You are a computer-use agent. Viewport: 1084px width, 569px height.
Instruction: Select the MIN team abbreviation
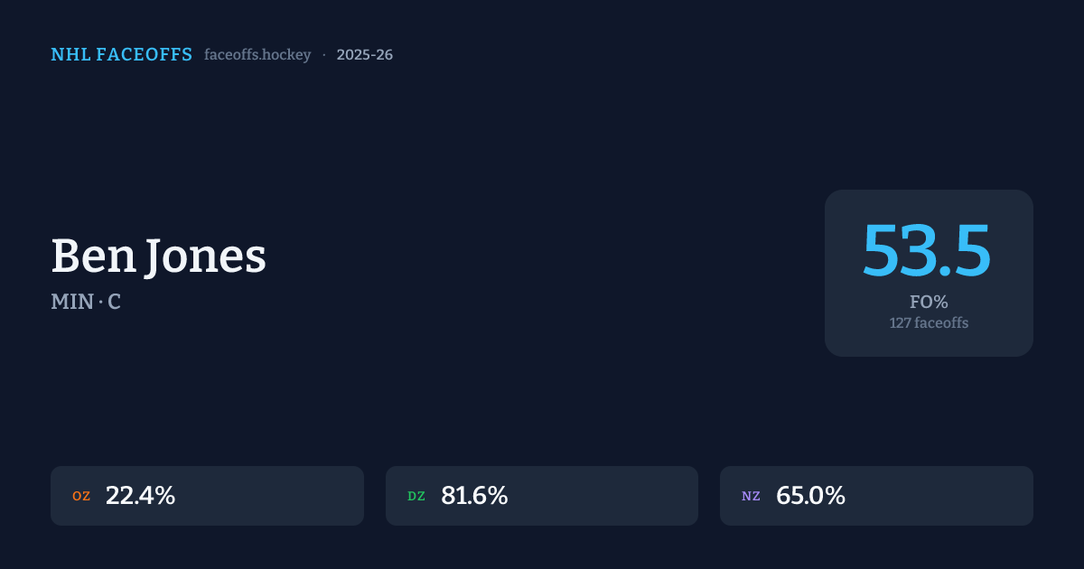click(71, 303)
